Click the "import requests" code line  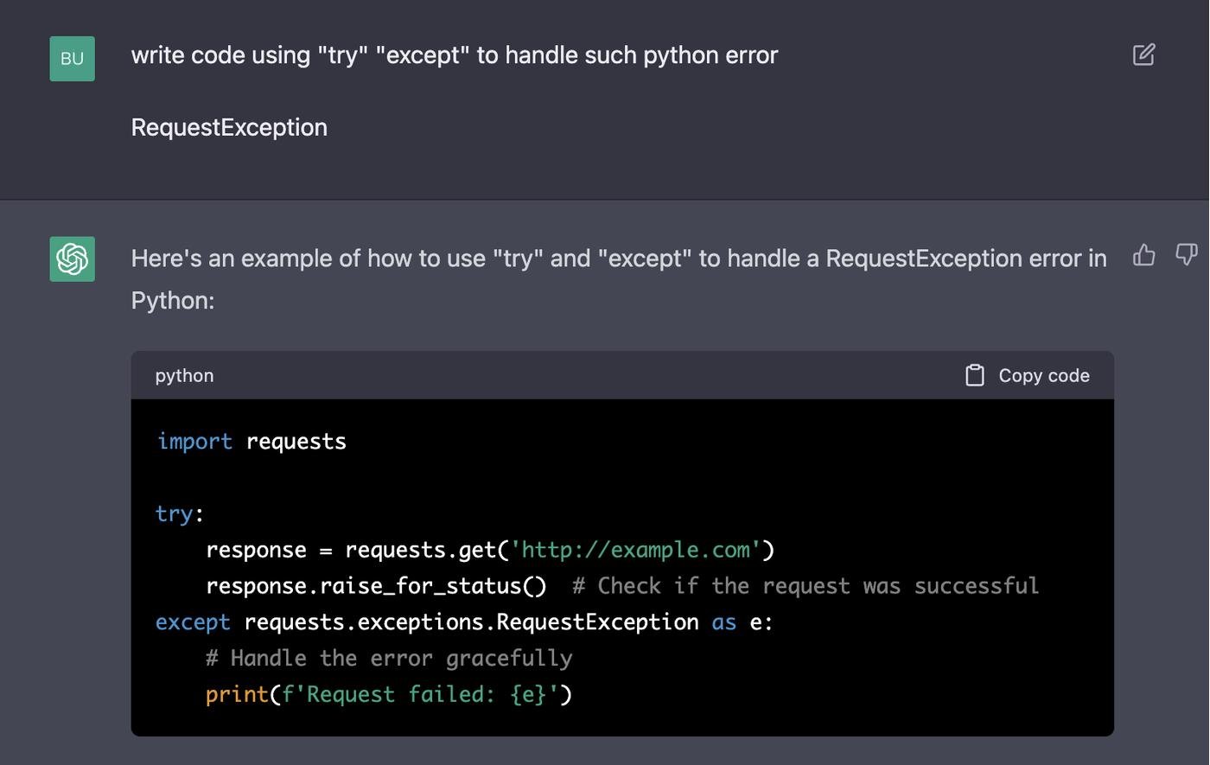[251, 442]
